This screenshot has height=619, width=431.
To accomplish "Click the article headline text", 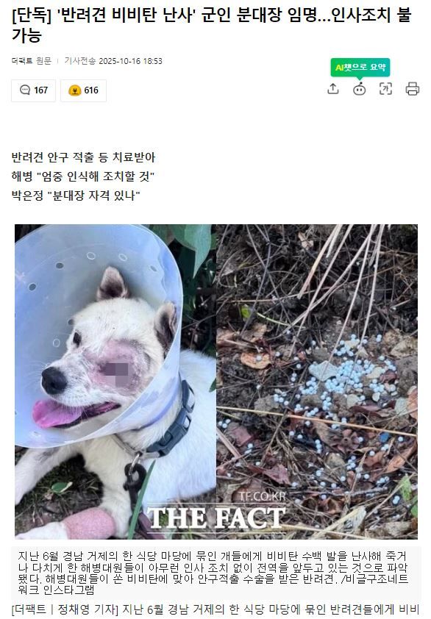I will point(212,25).
